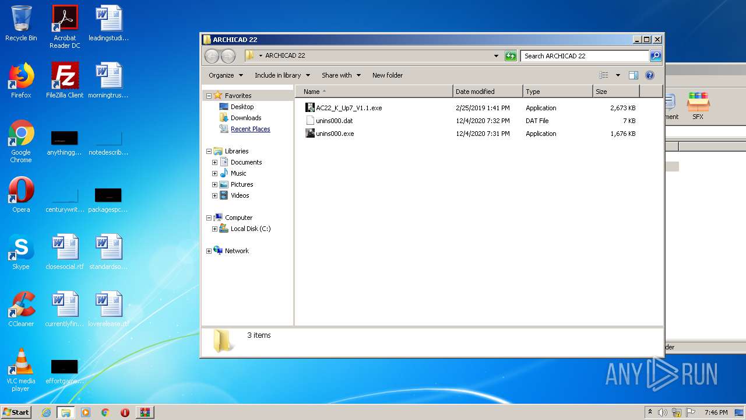Open WinRAR taskbar button

[x=145, y=412]
